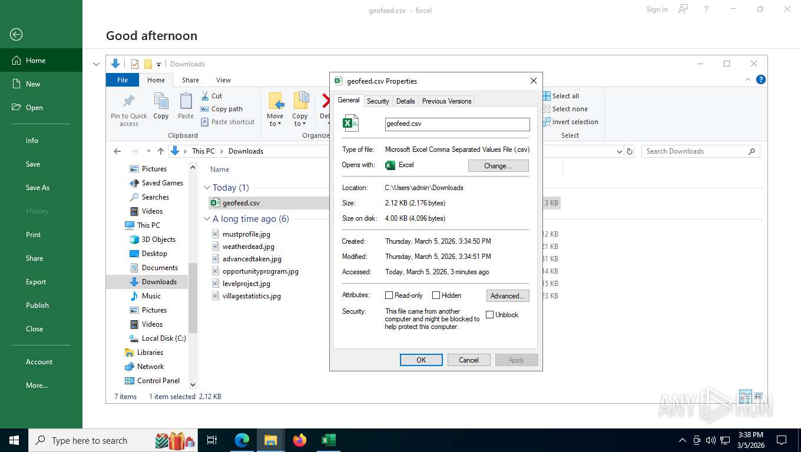The image size is (801, 452).
Task: Minimize the Explorer ribbon with chevron
Action: point(748,79)
